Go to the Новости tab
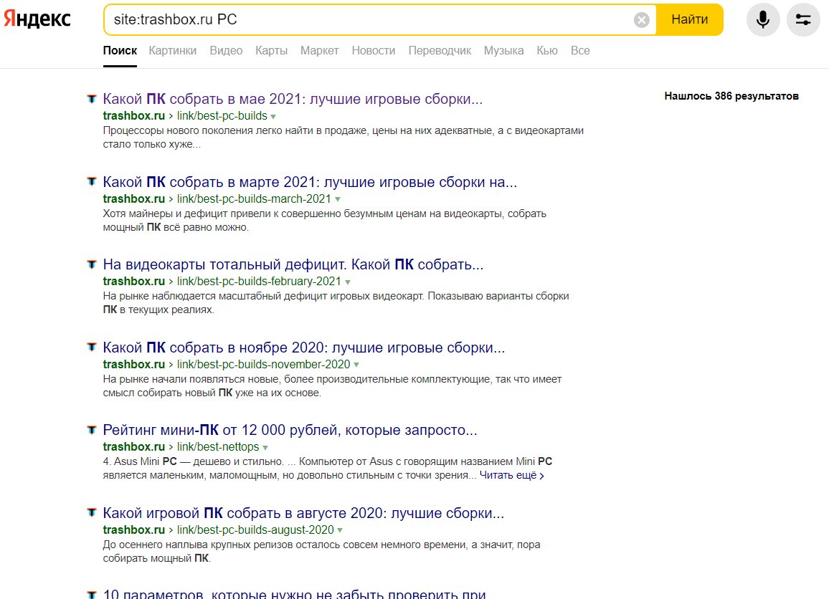 [x=373, y=50]
